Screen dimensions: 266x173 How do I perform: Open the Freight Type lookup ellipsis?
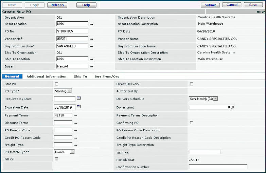(75, 145)
